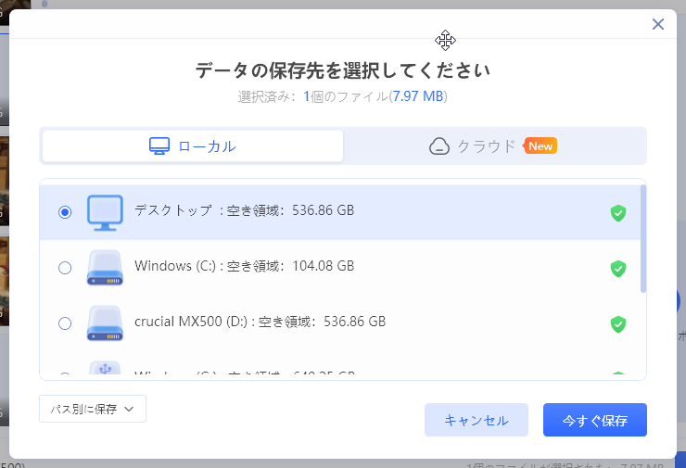Click the partially visible USB drive icon
This screenshot has width=686, height=468.
(105, 368)
